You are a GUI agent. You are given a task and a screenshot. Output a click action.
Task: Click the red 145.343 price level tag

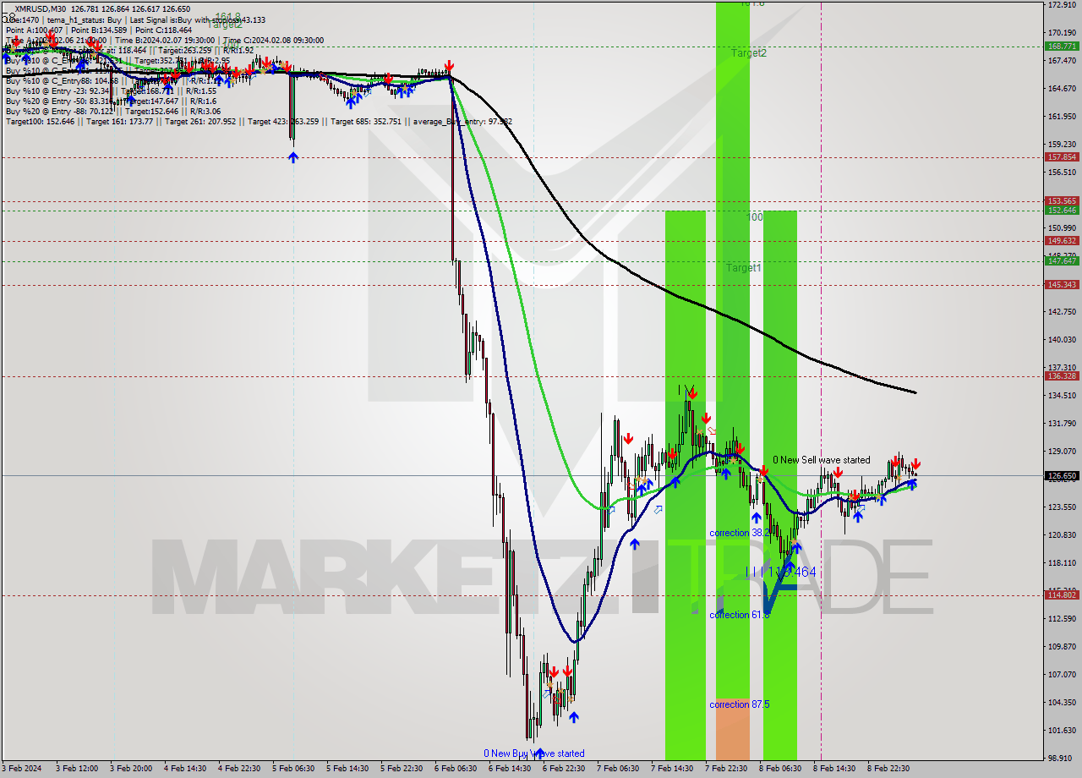[1062, 284]
